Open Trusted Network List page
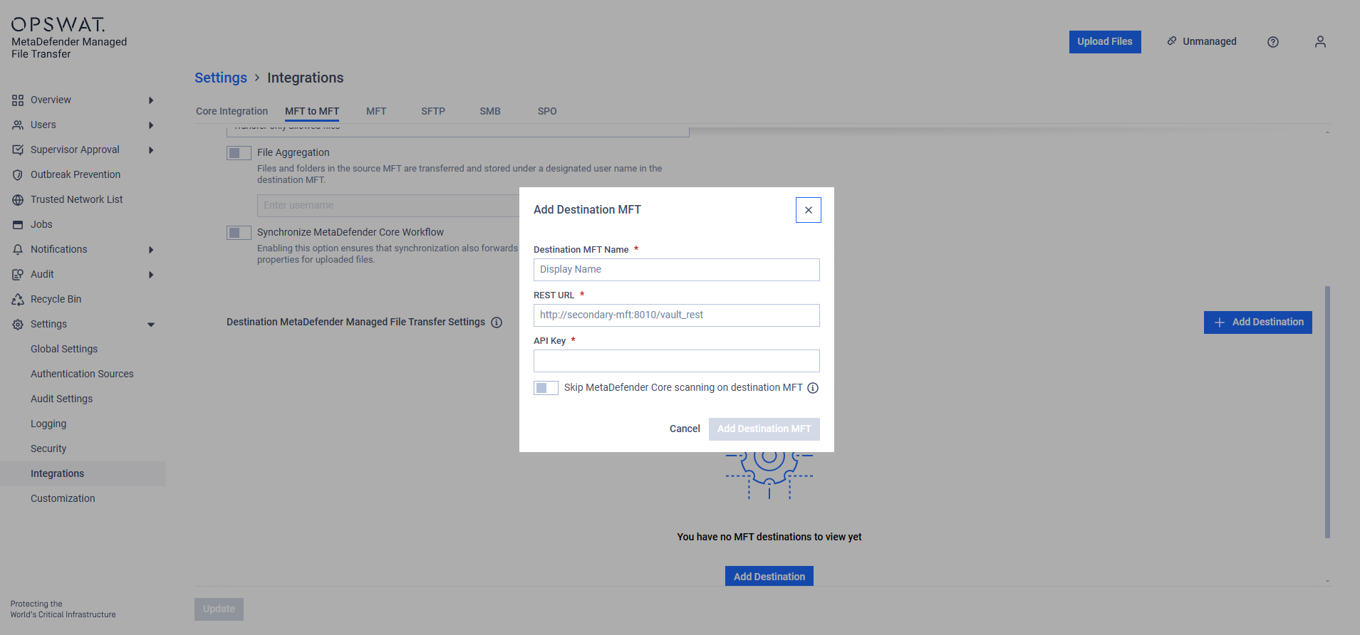Screen dimensions: 1360x635 (x=77, y=199)
